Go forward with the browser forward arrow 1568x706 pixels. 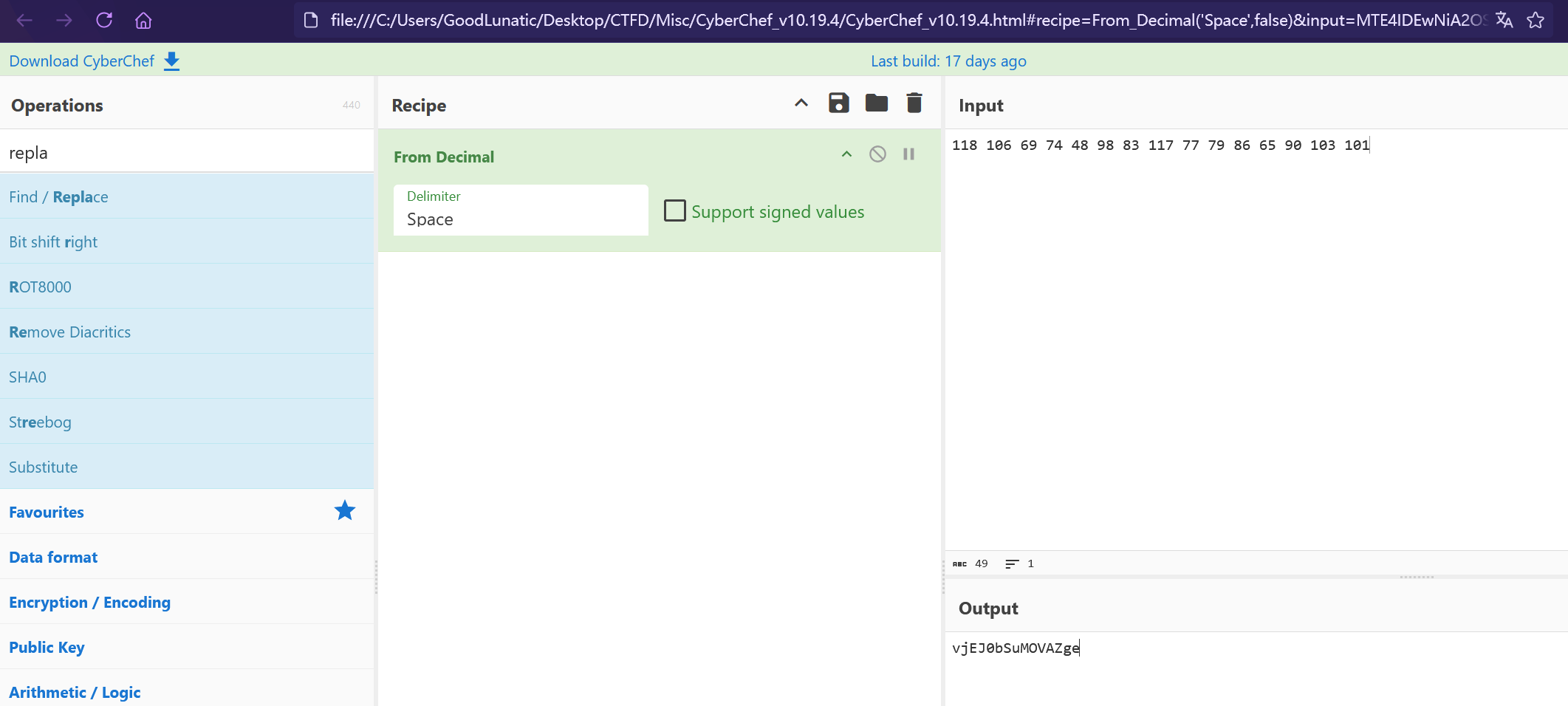click(x=64, y=20)
